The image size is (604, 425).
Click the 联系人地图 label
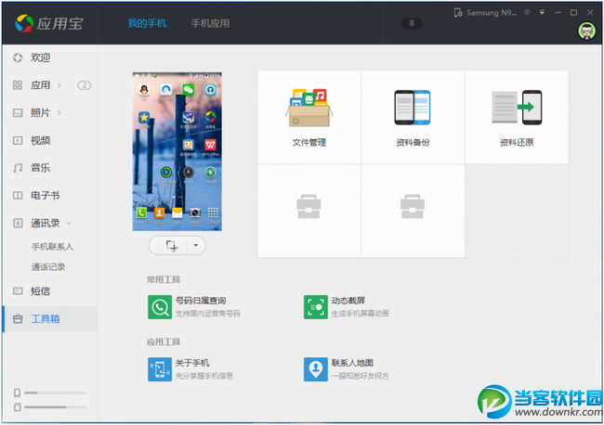pyautogui.click(x=352, y=363)
